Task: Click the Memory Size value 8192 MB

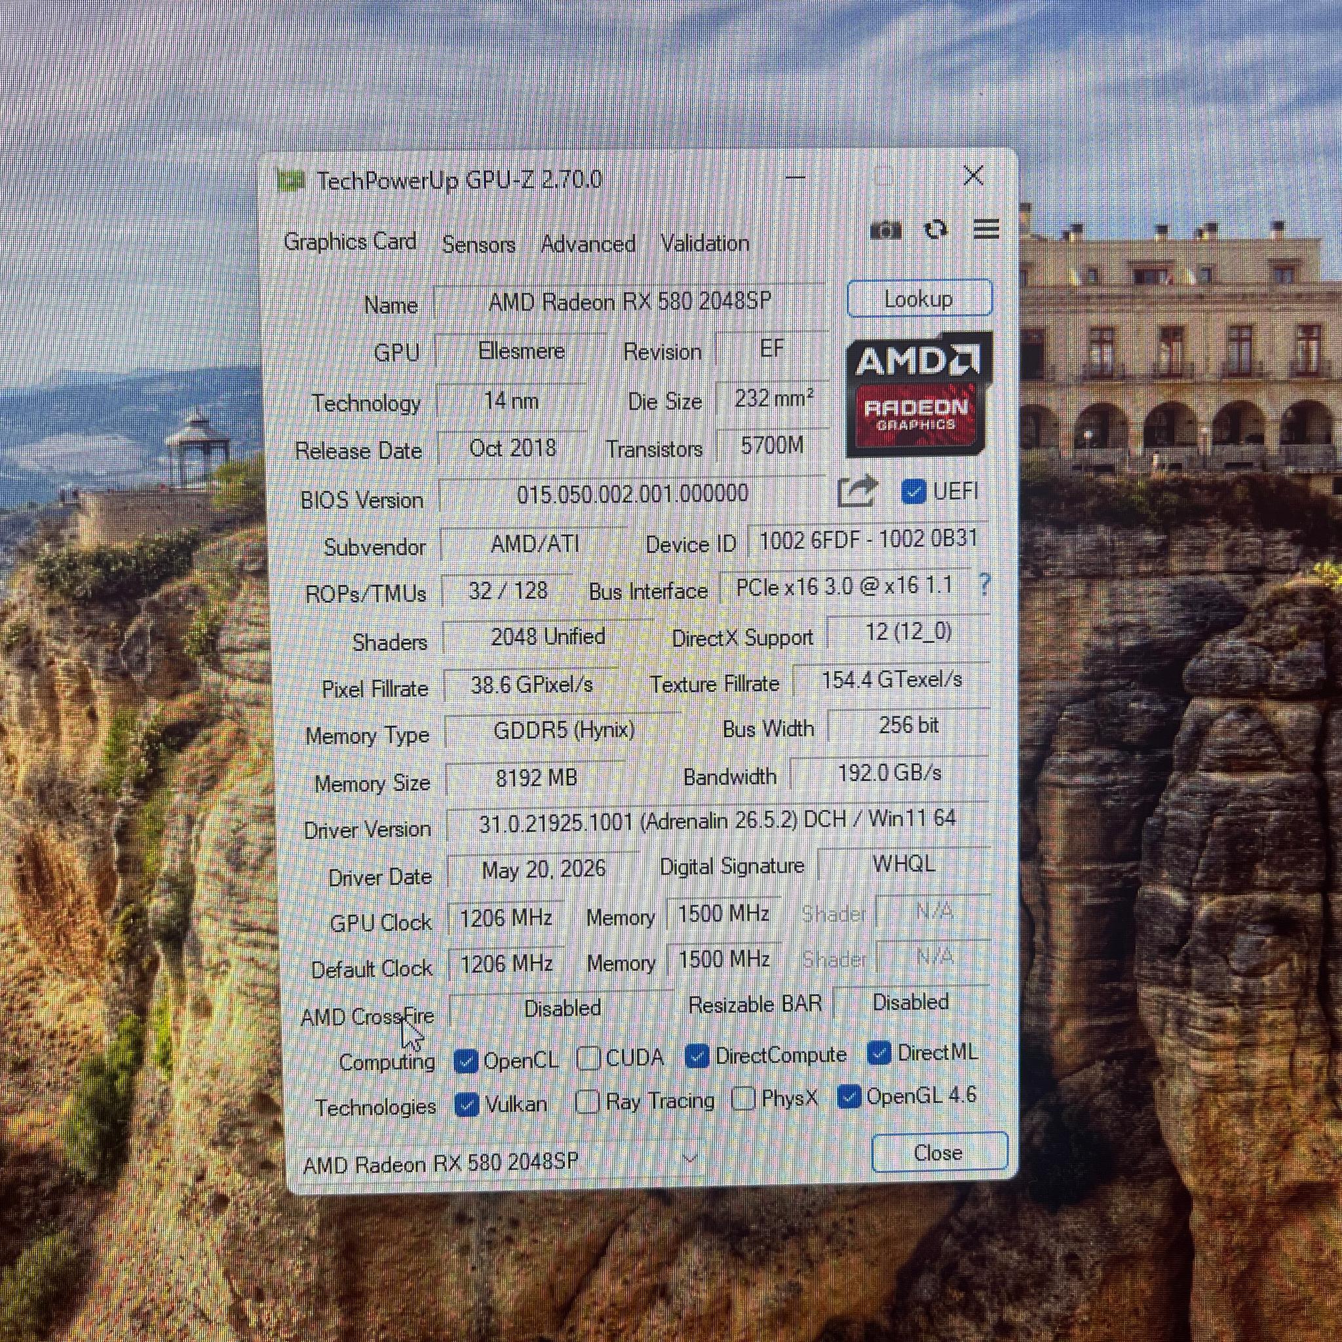Action: pyautogui.click(x=535, y=778)
